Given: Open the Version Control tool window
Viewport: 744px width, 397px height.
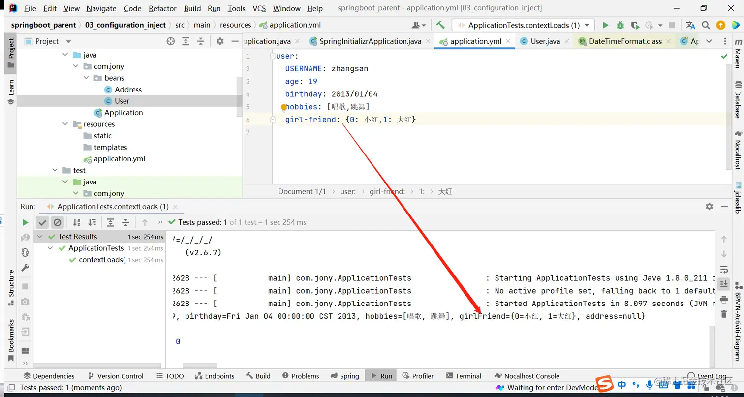Looking at the screenshot, I should pos(116,376).
